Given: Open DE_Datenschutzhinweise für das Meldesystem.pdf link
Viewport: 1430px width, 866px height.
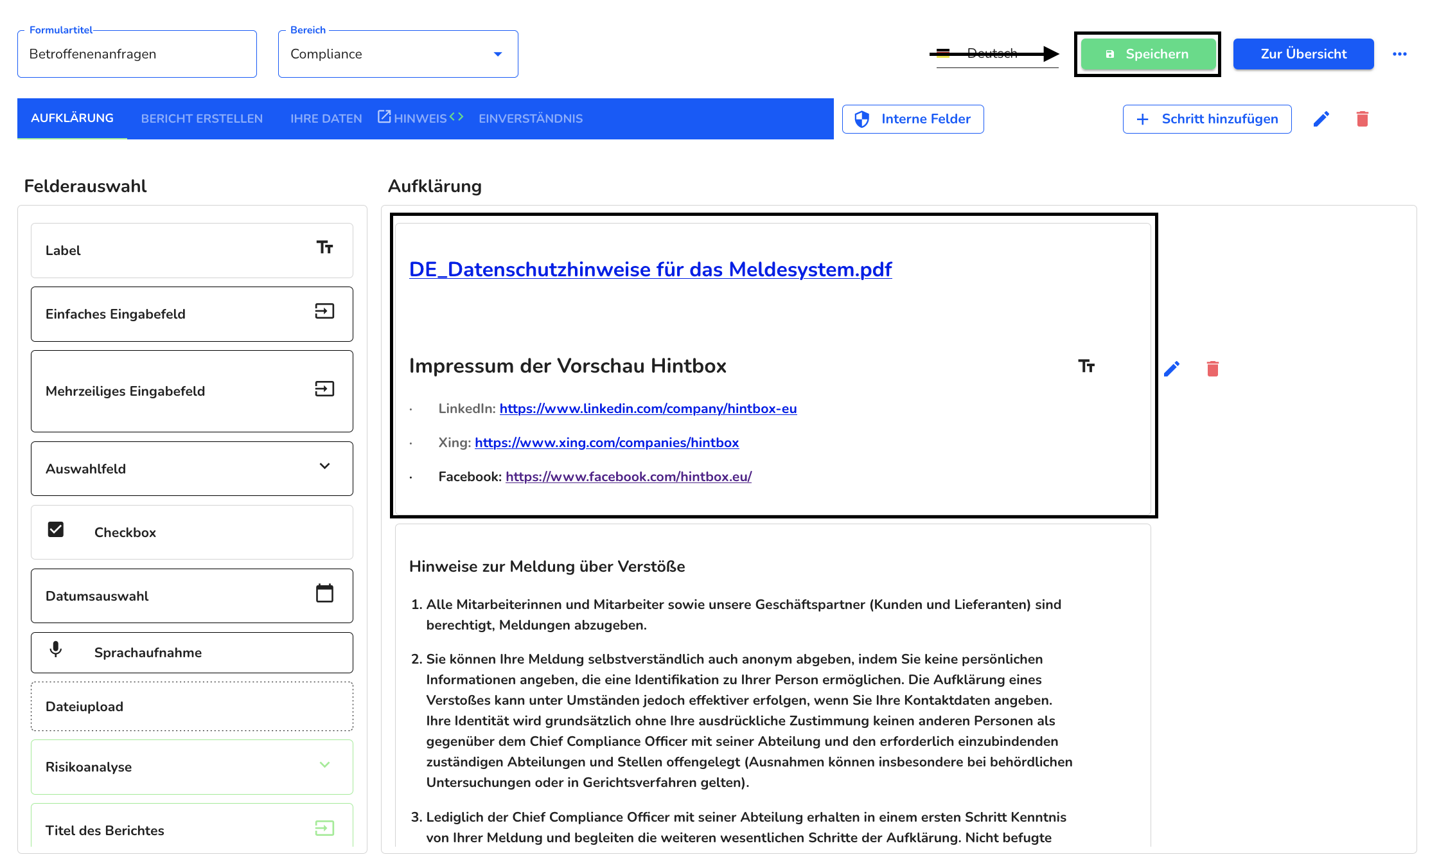Looking at the screenshot, I should 650,269.
